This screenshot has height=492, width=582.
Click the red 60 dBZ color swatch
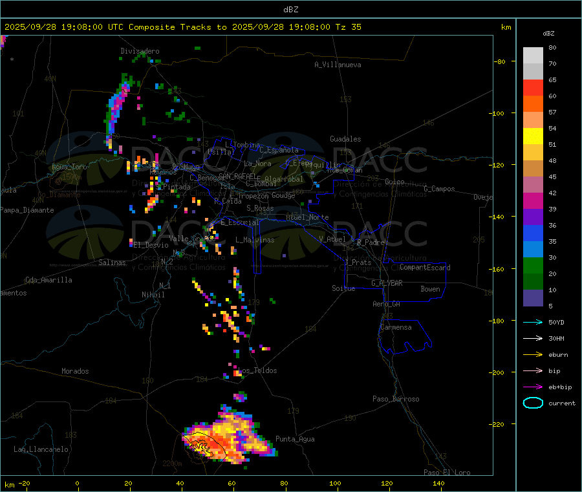click(x=533, y=87)
